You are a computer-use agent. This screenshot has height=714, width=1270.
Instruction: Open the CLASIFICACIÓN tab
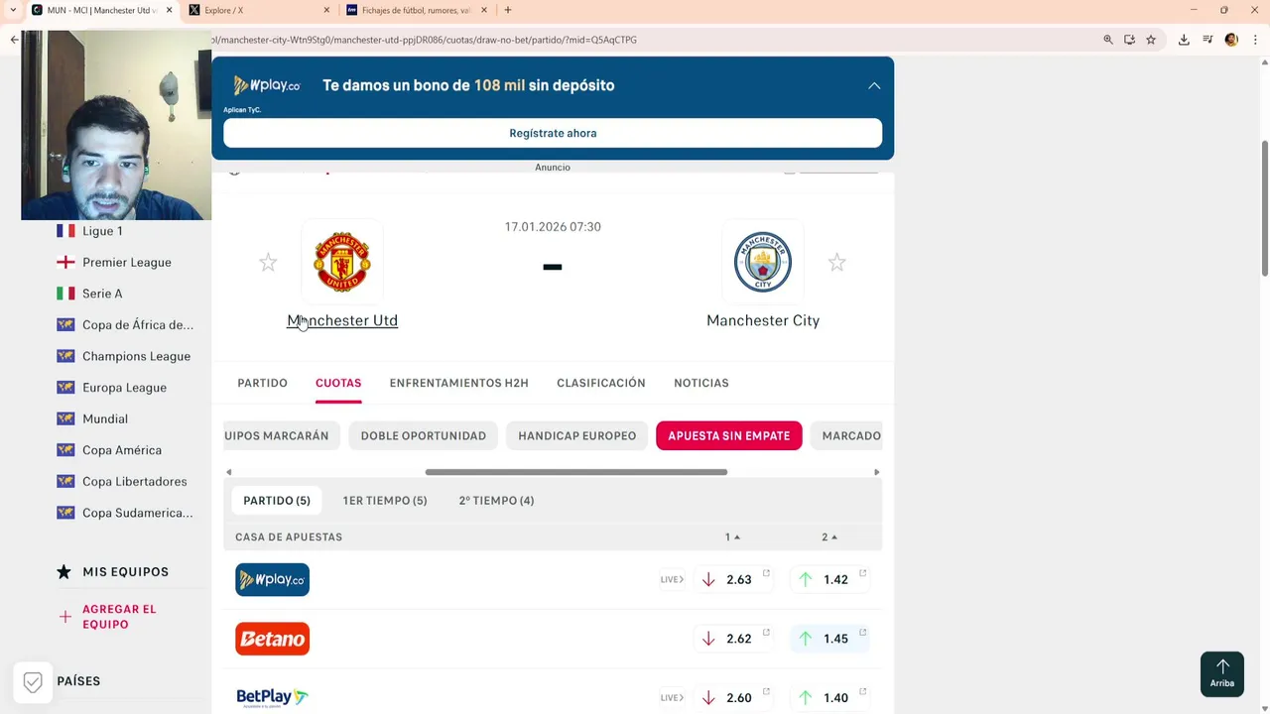coord(601,383)
